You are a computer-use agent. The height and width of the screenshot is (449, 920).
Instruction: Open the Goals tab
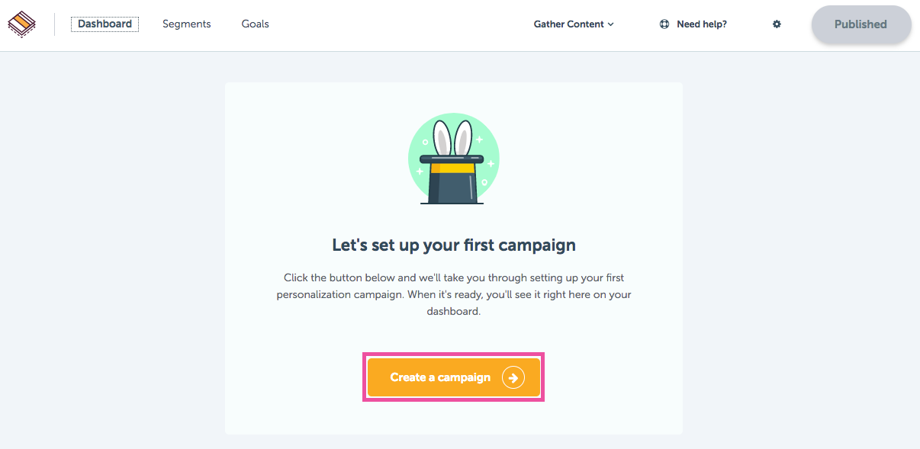click(x=255, y=24)
